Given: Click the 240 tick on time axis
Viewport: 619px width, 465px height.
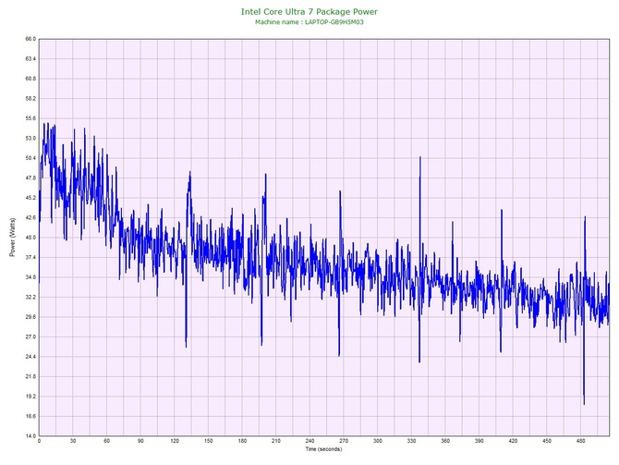Looking at the screenshot, I should point(309,441).
